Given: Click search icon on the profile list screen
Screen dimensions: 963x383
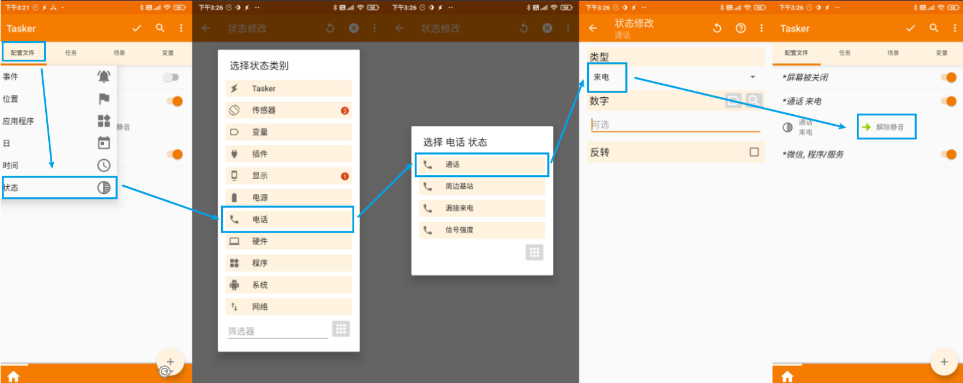Looking at the screenshot, I should coord(934,28).
